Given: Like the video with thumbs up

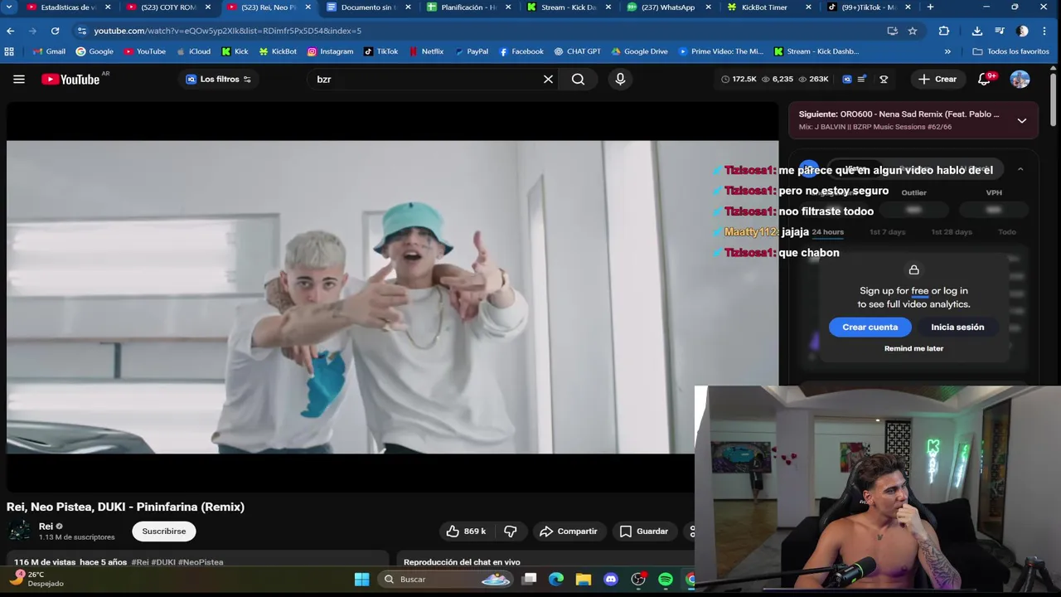Looking at the screenshot, I should pos(466,531).
